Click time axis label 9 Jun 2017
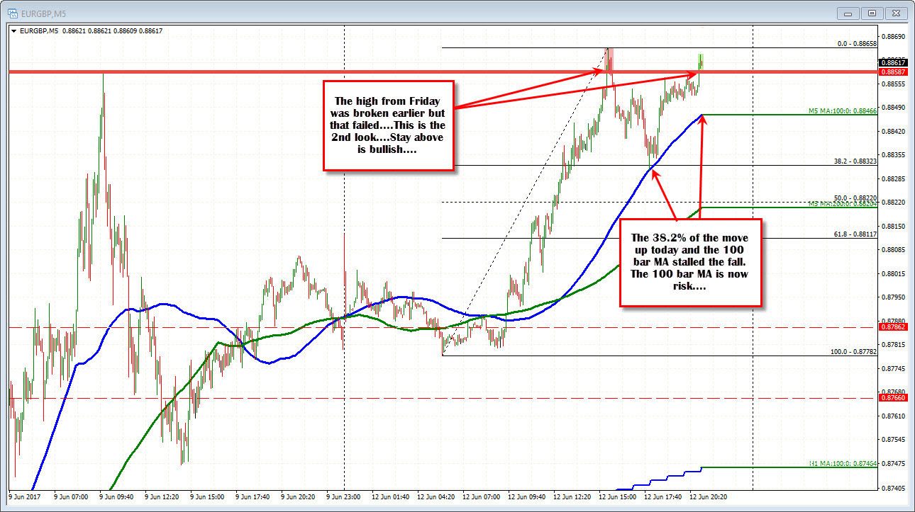Image resolution: width=915 pixels, height=512 pixels. click(24, 496)
